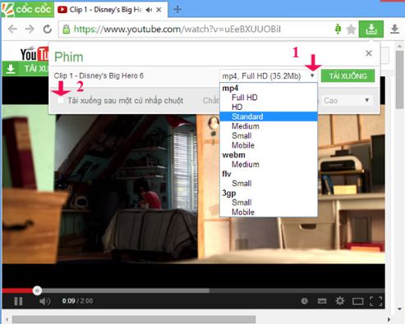The image size is (405, 324).
Task: Go back with the browser back arrow
Action: (12, 29)
